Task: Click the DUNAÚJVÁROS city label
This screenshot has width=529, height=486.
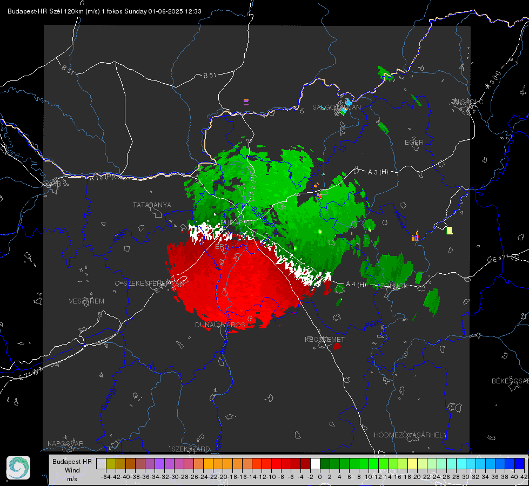Action: (x=220, y=325)
